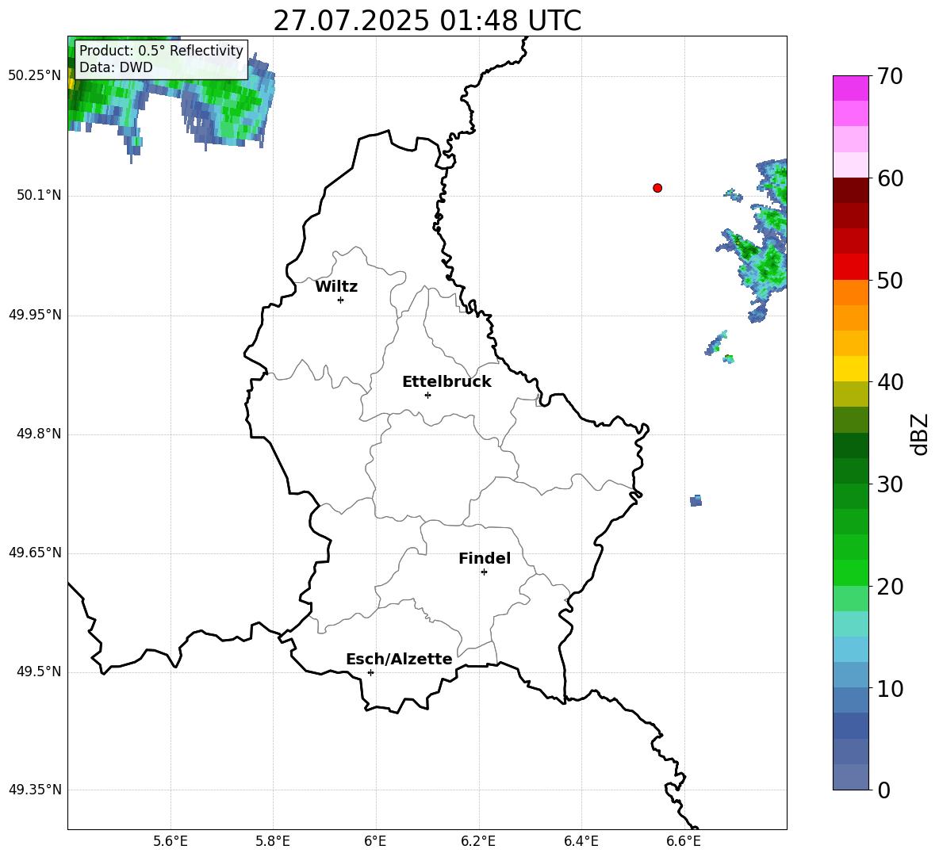Click the red dot marker on the map
This screenshot has height=857, width=939.
(657, 188)
